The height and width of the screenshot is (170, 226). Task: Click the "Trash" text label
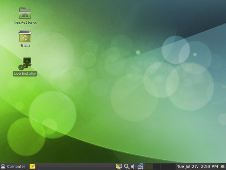tap(25, 45)
